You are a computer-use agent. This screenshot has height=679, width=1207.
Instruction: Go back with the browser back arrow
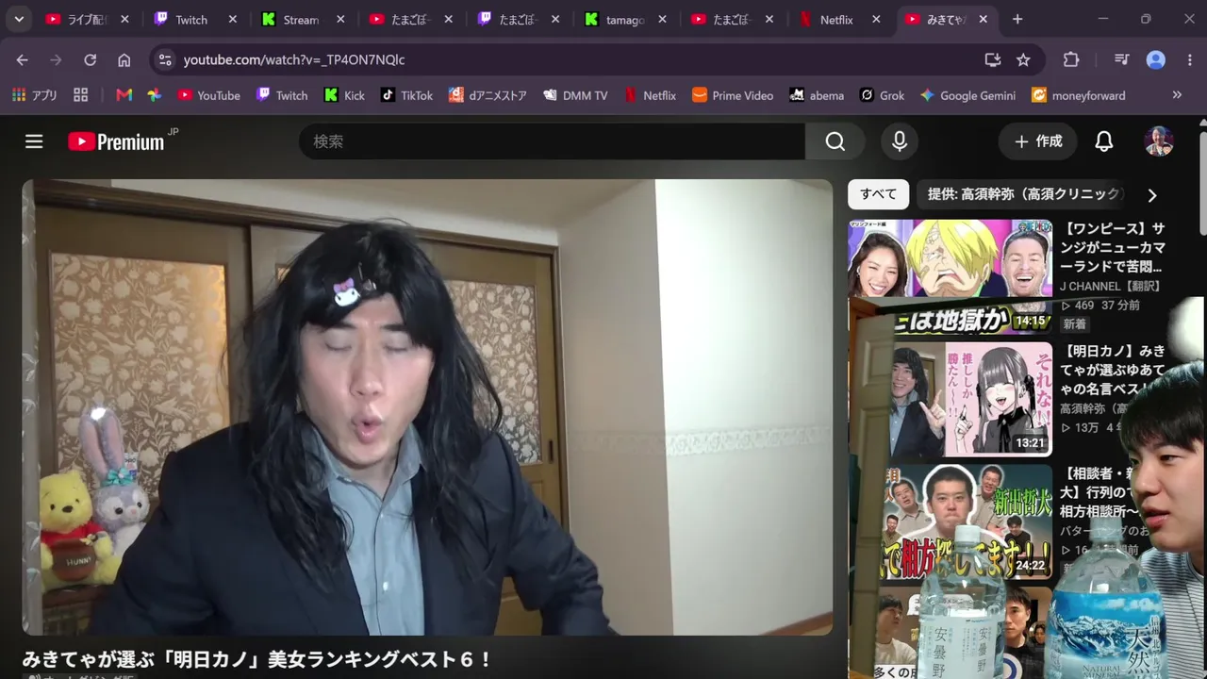23,59
